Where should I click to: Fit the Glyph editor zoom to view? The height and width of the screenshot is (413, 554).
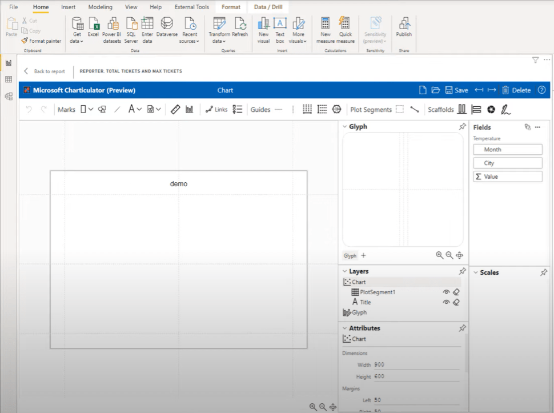[459, 255]
